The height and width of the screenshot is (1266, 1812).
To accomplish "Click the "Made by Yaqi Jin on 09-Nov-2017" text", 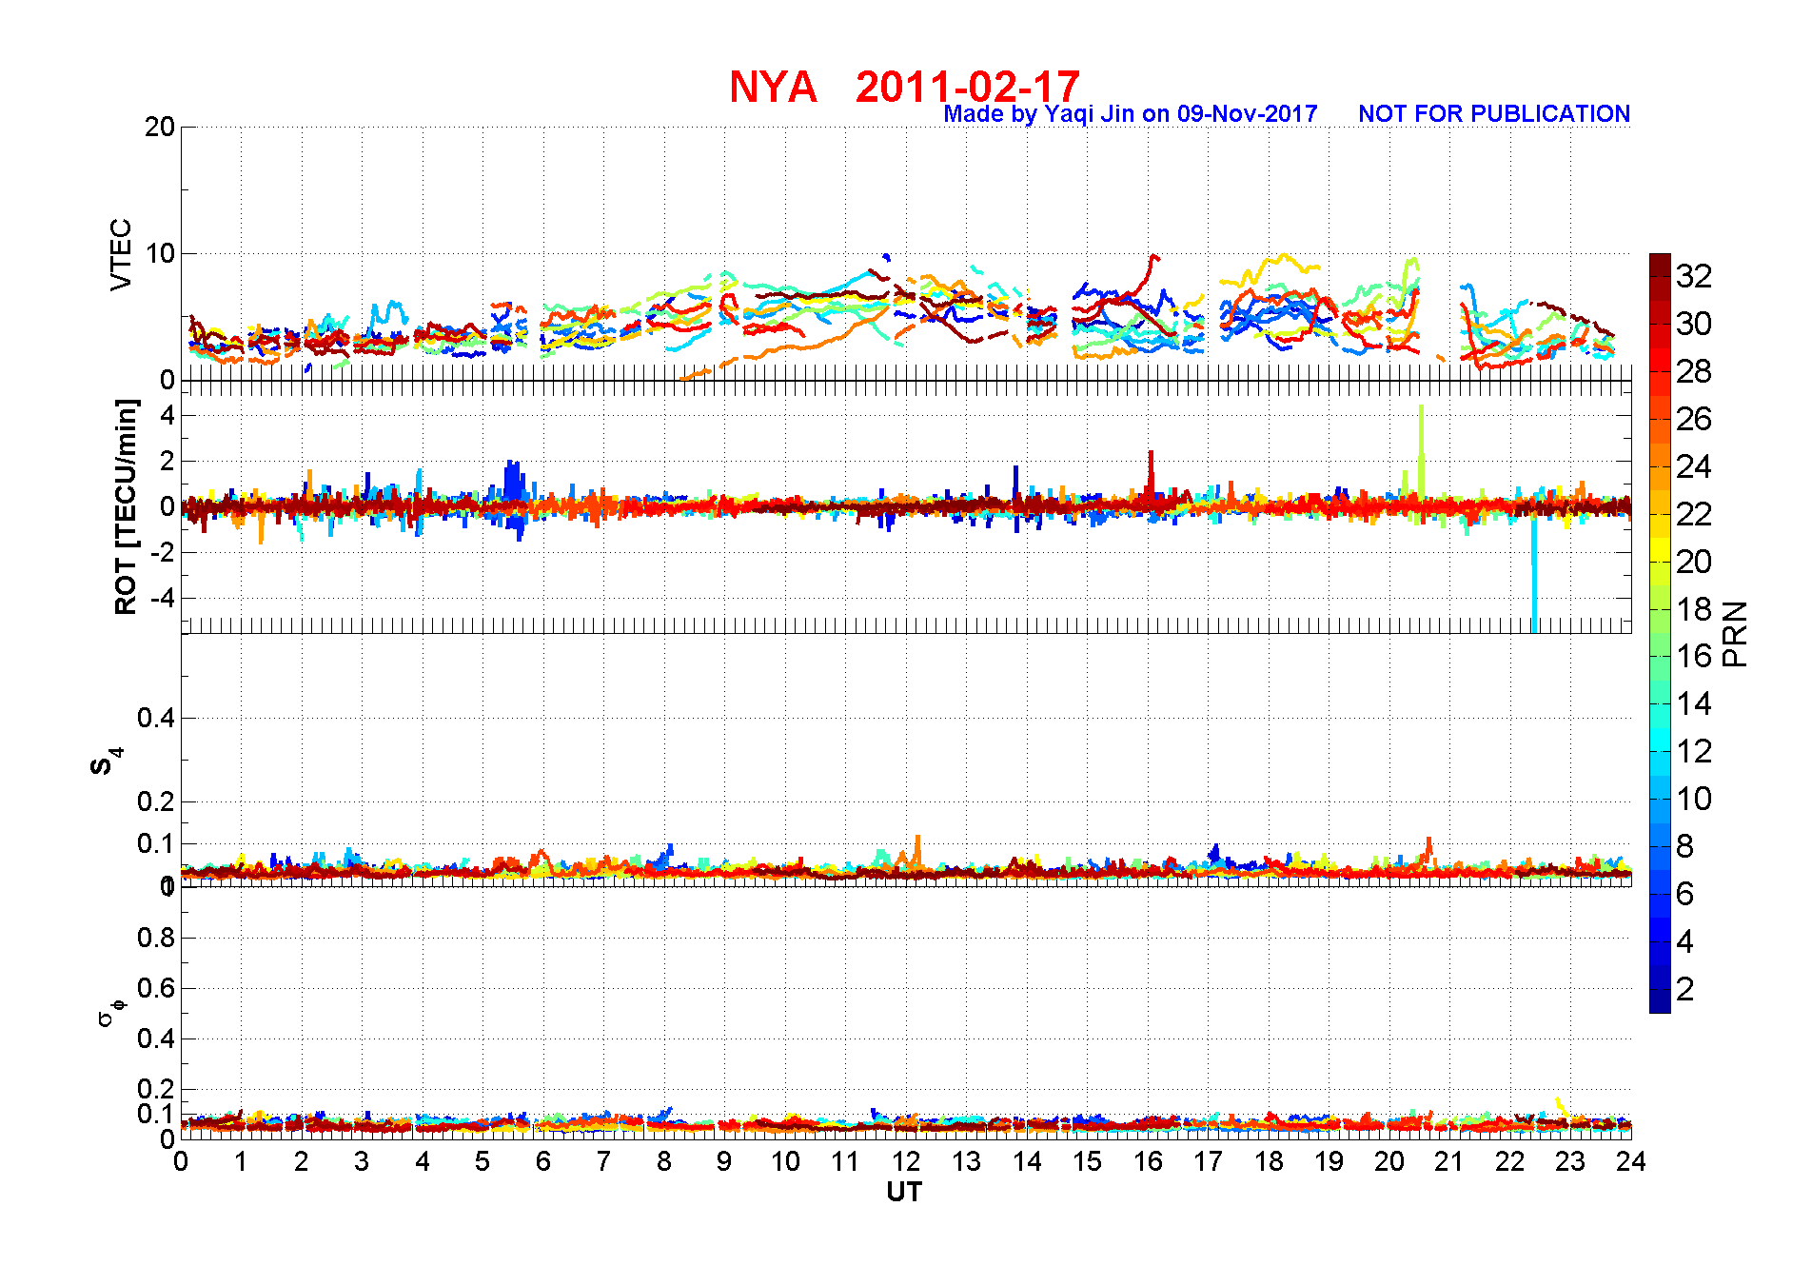I will [1130, 114].
